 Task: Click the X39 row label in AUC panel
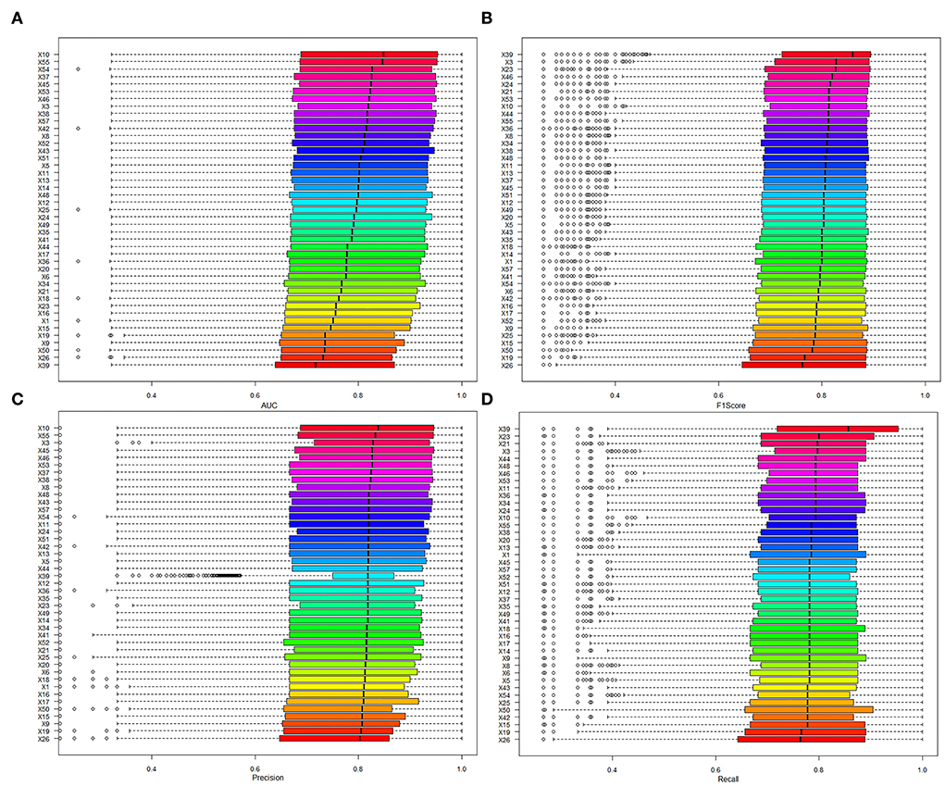click(44, 366)
